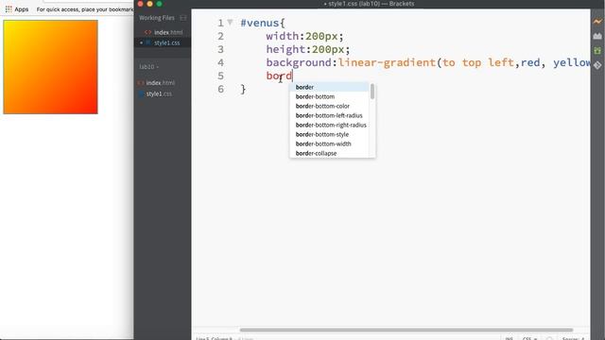The width and height of the screenshot is (605, 340).
Task: Choose 'border-bottom-width' suggestion
Action: [329, 144]
